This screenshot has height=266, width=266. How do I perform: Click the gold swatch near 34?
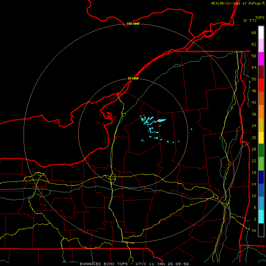tap(261, 125)
